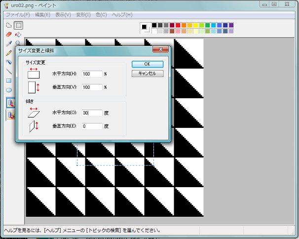This screenshot has width=299, height=239.
Task: Select the Line drawing tool
Action: pos(8,72)
